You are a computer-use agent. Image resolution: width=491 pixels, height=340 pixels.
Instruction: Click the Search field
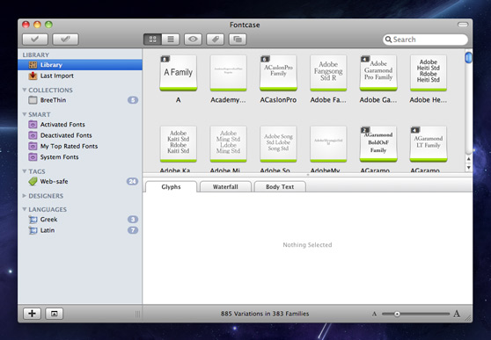[x=425, y=40]
